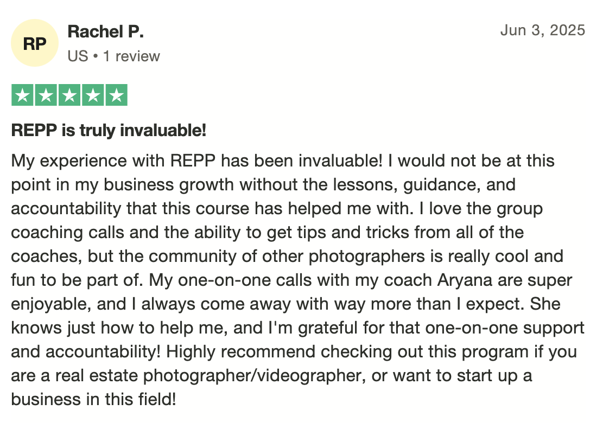Click the text "one-on-one support" in the review
Viewport: 609px width, 423px height.
505,328
